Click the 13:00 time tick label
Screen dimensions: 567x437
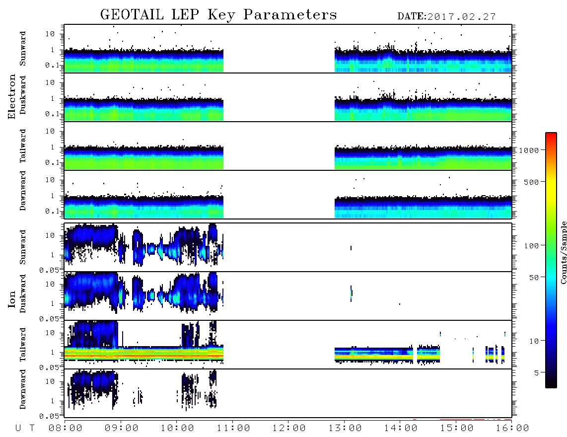[345, 429]
